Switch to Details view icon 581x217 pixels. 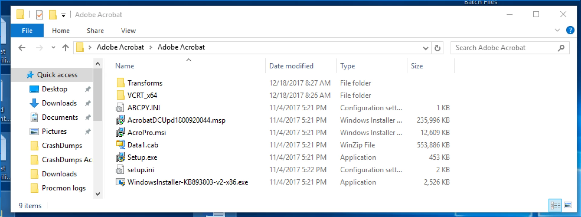(555, 205)
